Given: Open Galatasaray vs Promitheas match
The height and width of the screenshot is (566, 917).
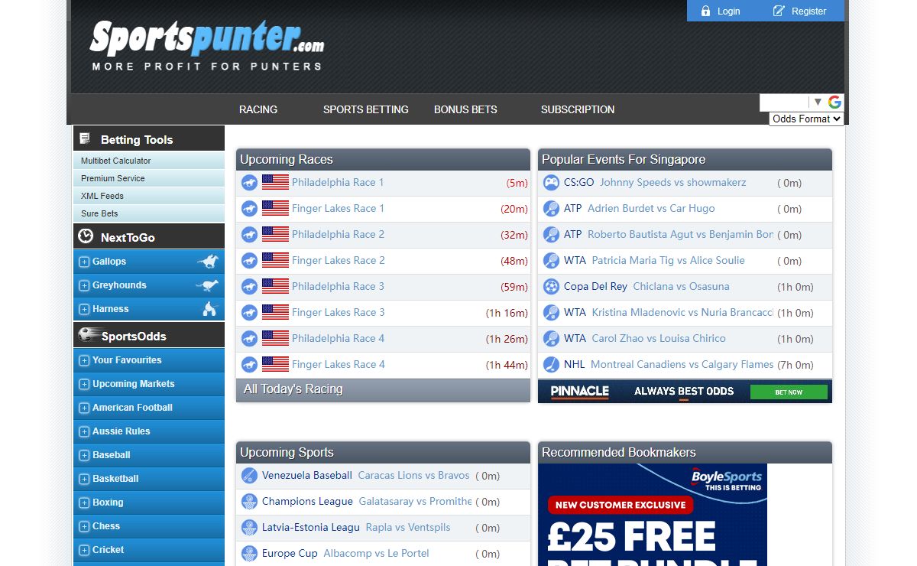Looking at the screenshot, I should (x=415, y=502).
